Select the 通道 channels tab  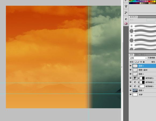coord(137,54)
